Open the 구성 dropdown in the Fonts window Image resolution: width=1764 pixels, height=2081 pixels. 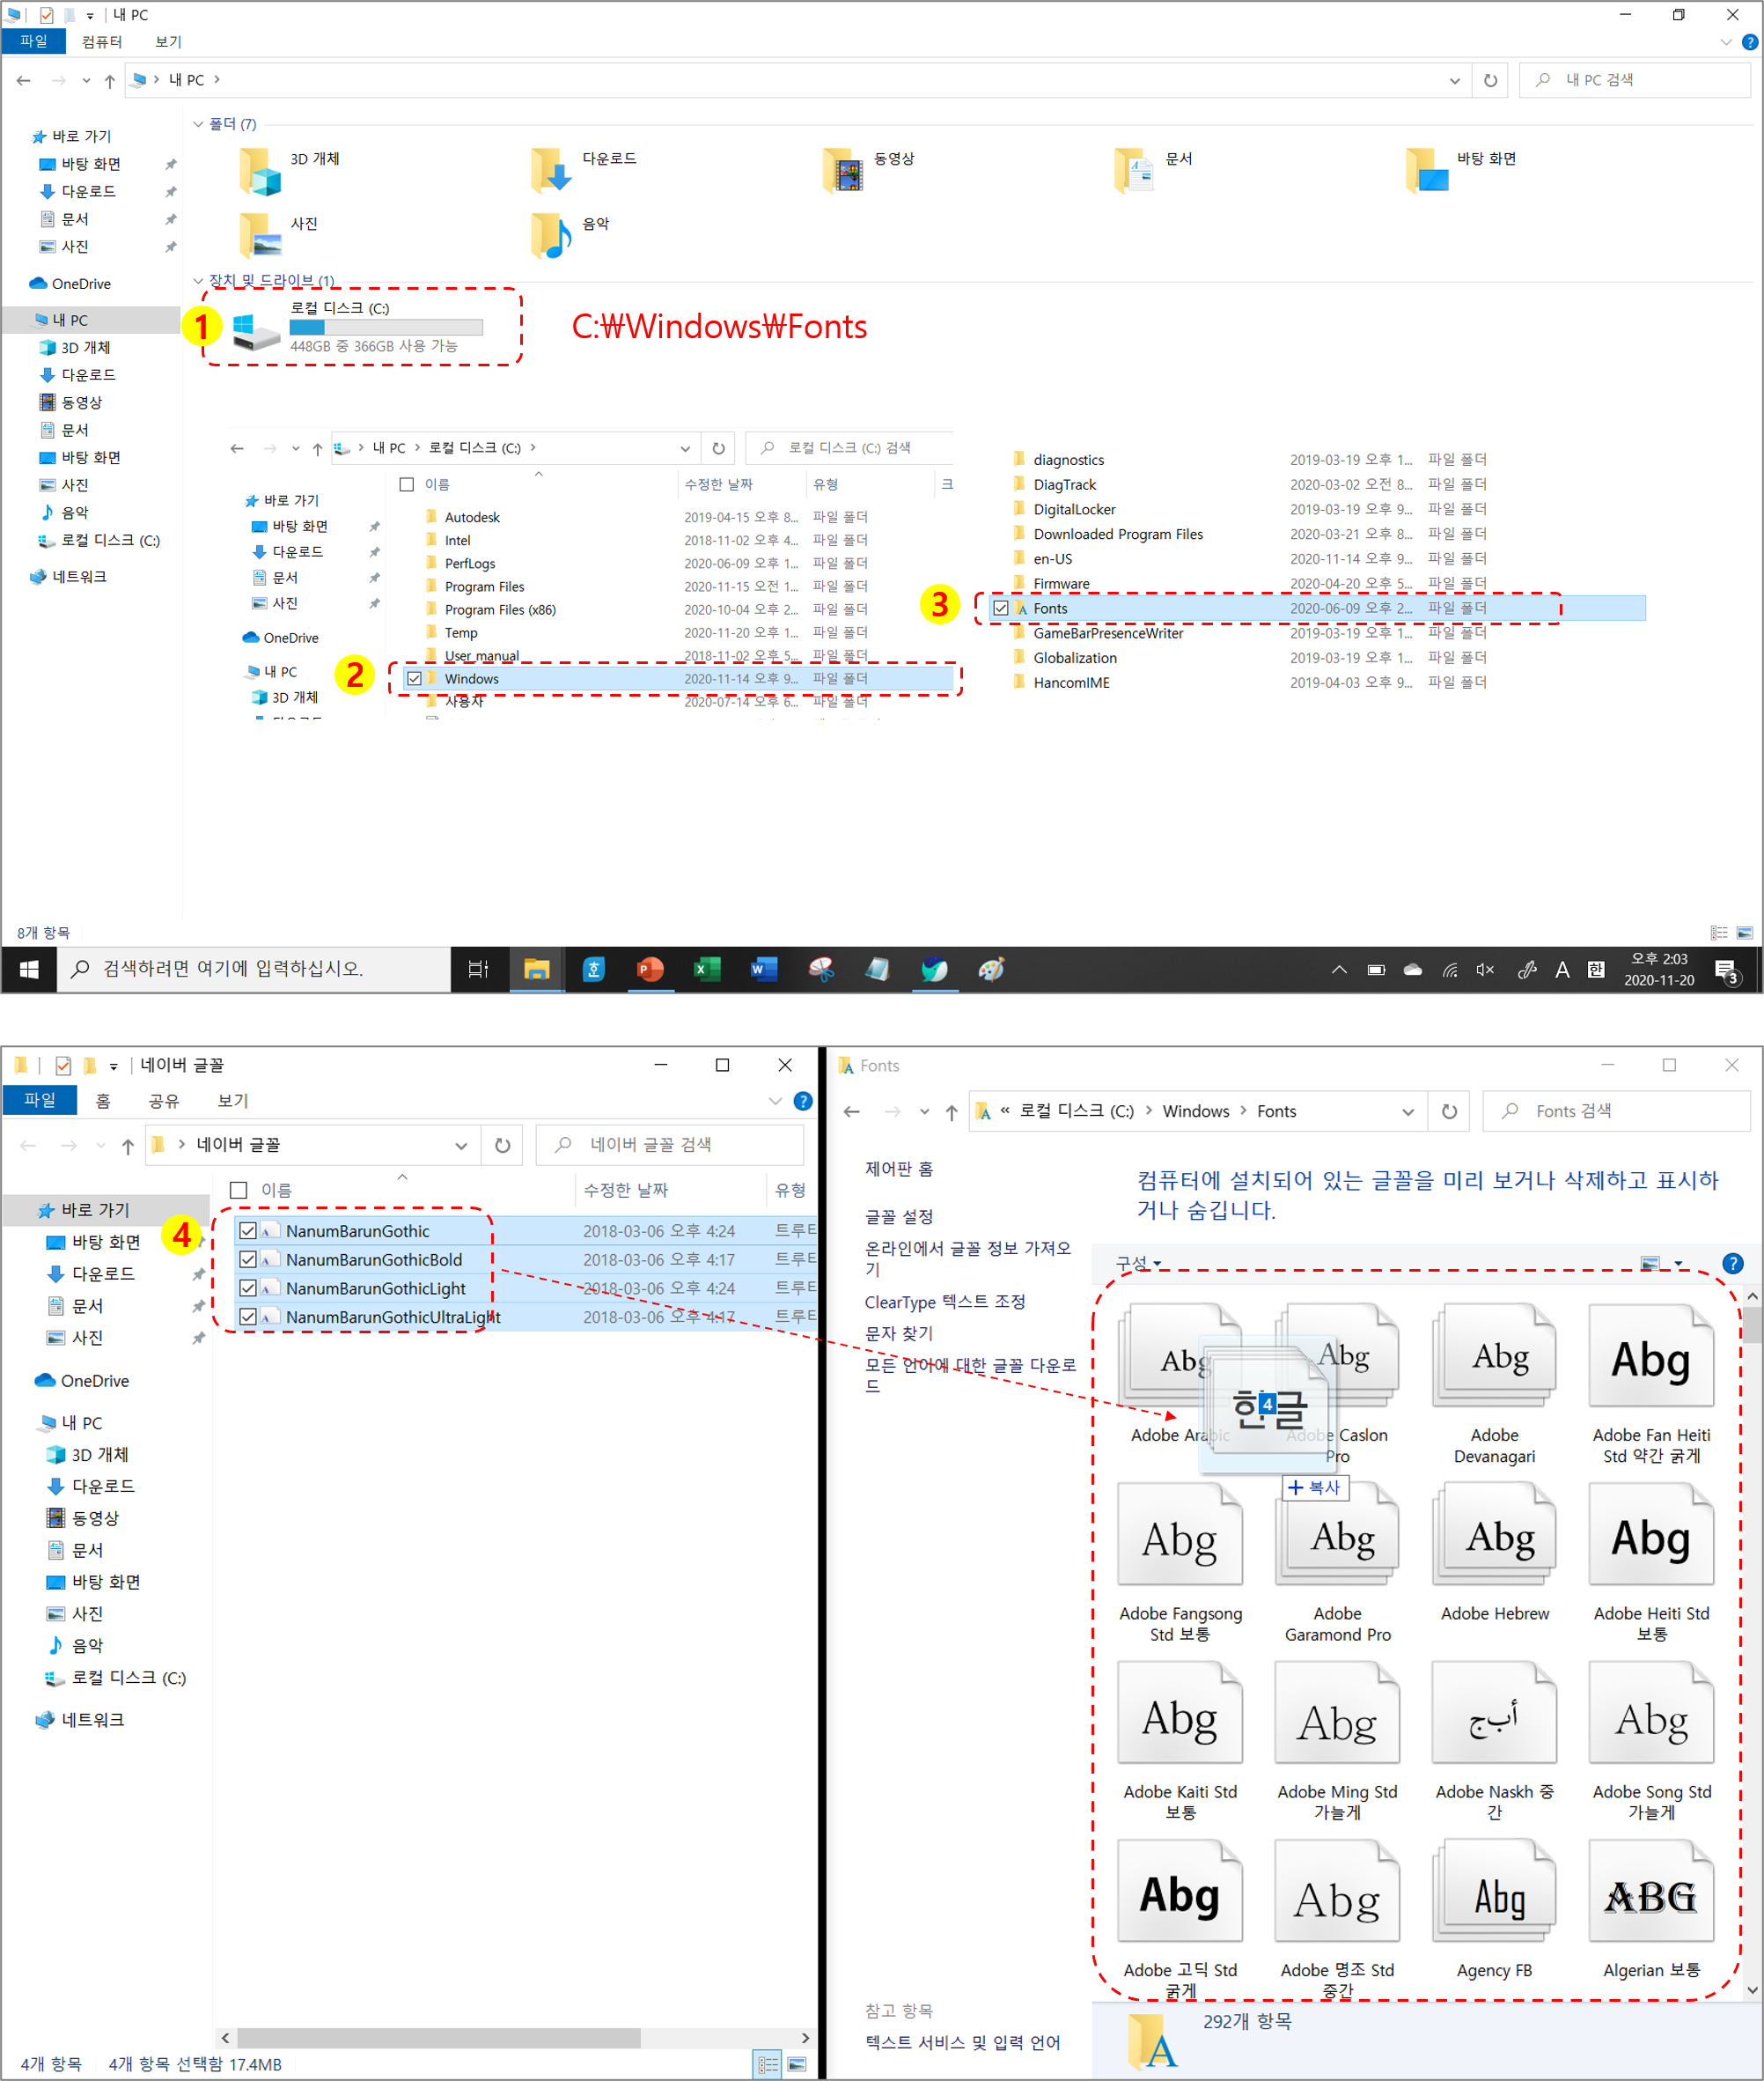(x=1138, y=1263)
